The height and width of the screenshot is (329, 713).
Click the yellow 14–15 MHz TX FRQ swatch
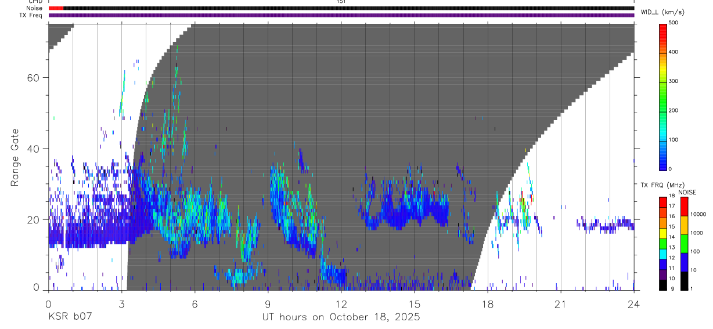(x=663, y=233)
